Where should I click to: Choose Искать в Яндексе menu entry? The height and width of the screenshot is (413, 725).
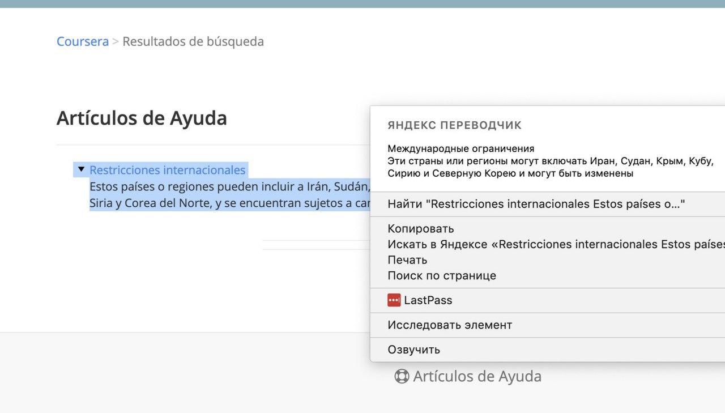[547, 244]
